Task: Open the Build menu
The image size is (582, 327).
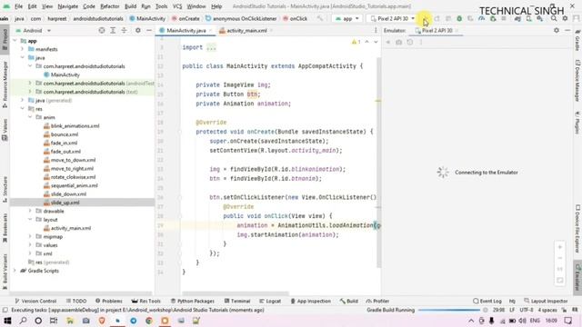Action: 130,6
